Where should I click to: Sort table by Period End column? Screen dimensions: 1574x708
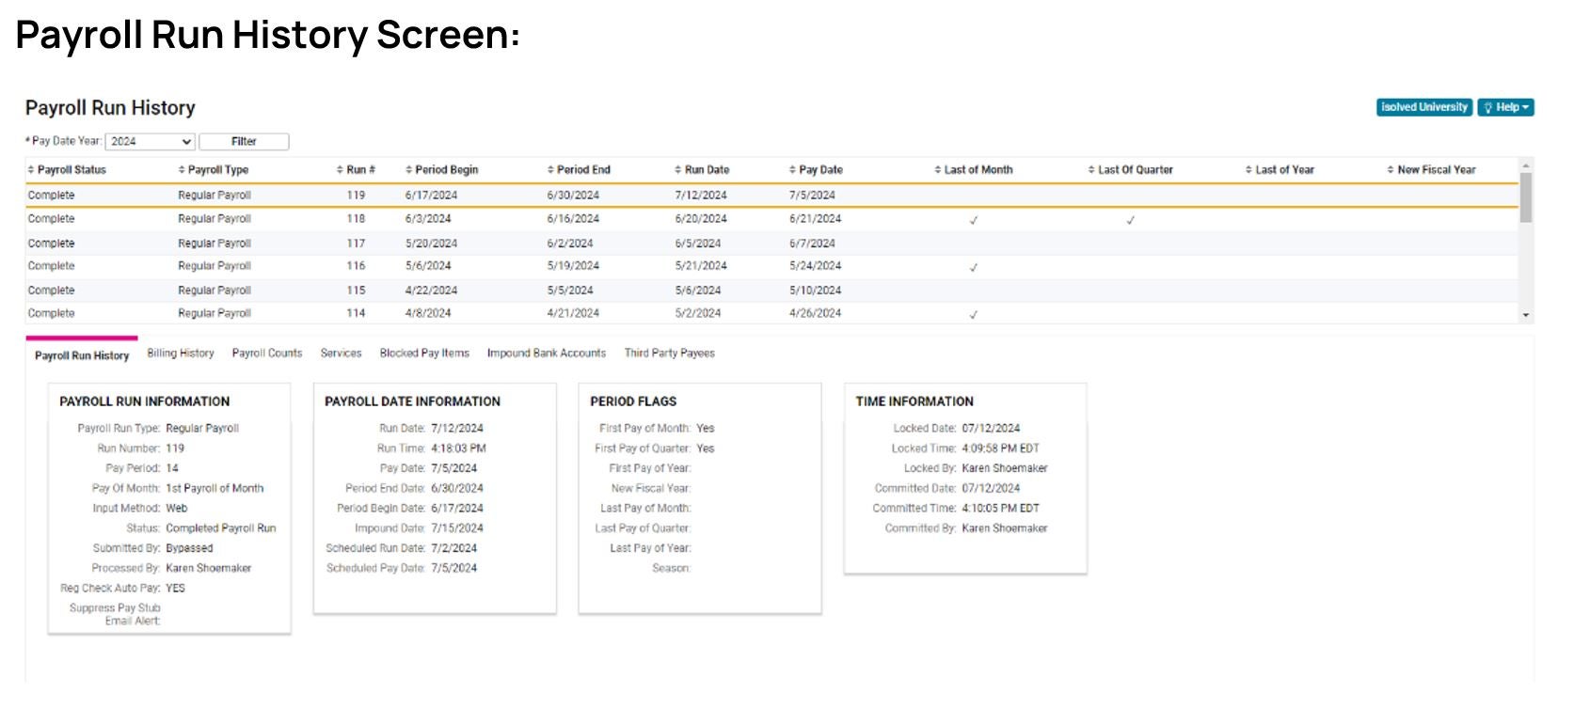click(x=578, y=170)
